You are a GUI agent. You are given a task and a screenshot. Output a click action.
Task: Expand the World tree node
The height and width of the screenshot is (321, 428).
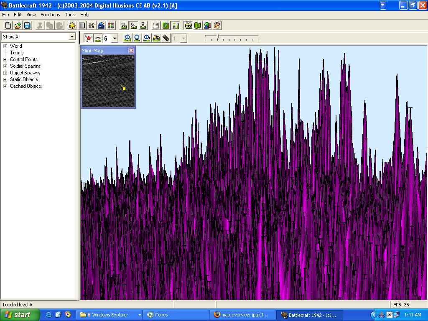click(5, 46)
